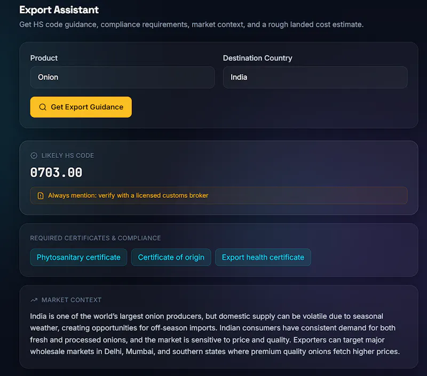This screenshot has height=376, width=427.
Task: Select the Certificate of origin chip
Action: coord(171,258)
